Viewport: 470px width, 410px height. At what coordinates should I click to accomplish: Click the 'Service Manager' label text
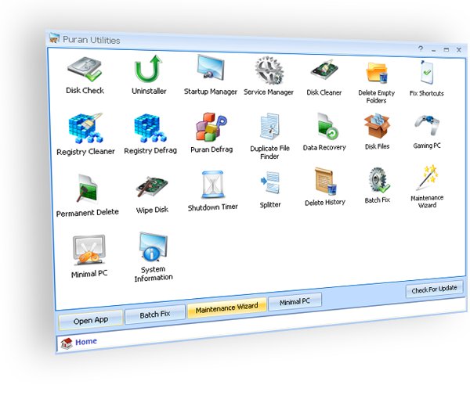point(269,92)
